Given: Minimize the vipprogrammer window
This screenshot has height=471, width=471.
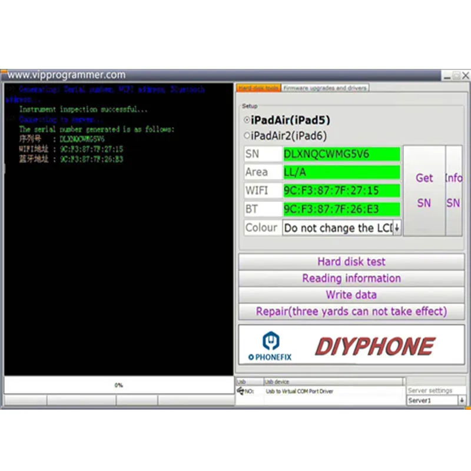Looking at the screenshot, I should 447,76.
